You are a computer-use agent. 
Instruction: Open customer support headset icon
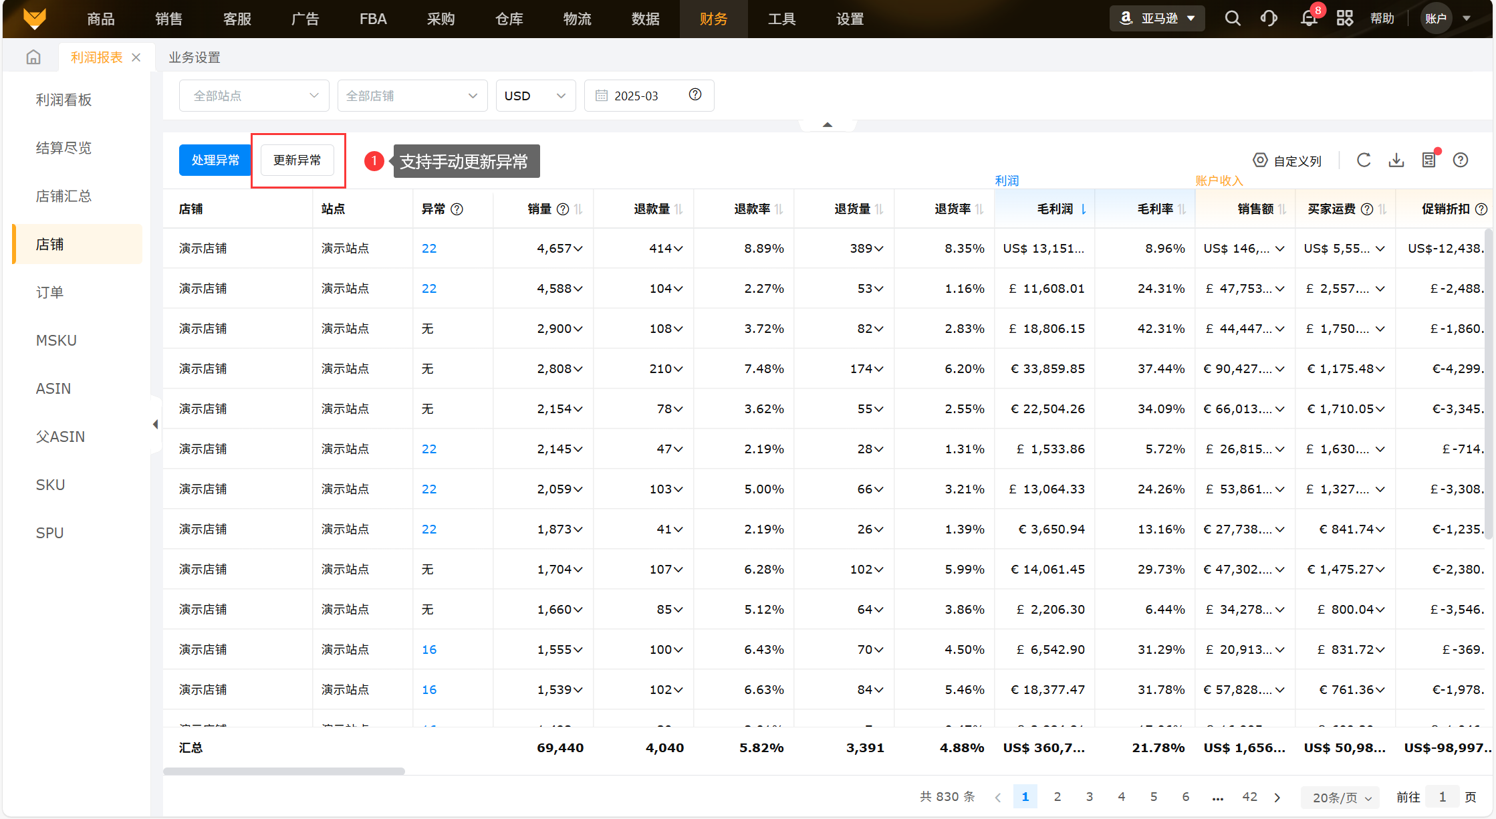(x=1269, y=19)
